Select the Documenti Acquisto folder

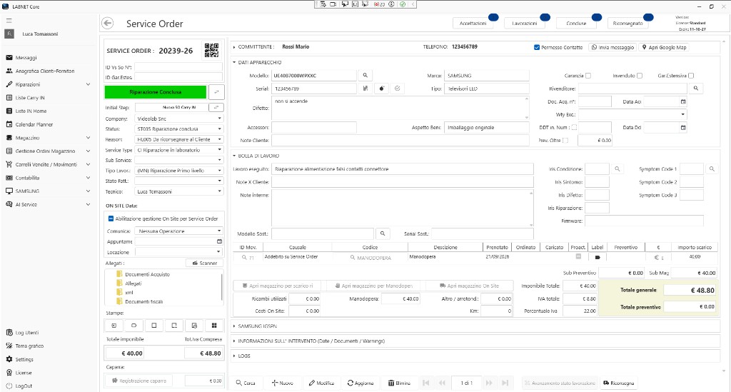point(143,274)
